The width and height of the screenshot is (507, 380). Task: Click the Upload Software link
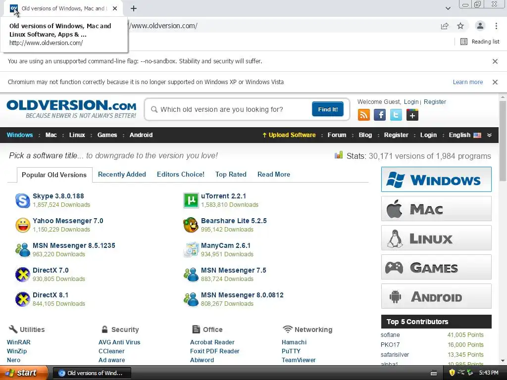[x=289, y=135]
